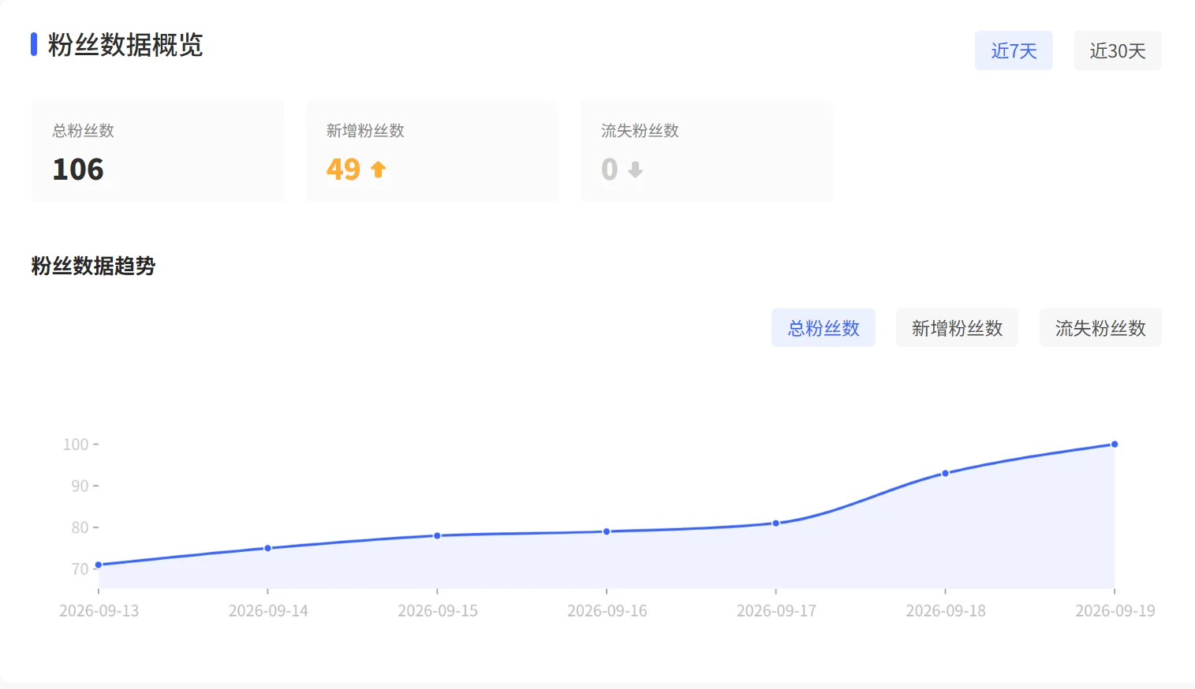Click the 2026-09-17 axis label
This screenshot has width=1195, height=689.
(x=776, y=611)
